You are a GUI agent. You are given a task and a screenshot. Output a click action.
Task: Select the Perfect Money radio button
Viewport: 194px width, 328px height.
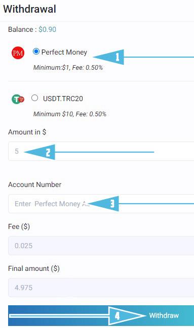(x=36, y=52)
